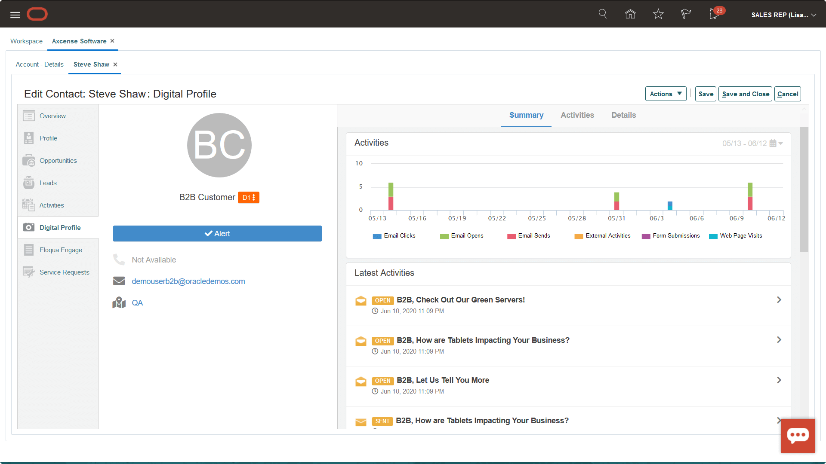The height and width of the screenshot is (464, 826).
Task: Open the Service Requests section
Action: (64, 272)
